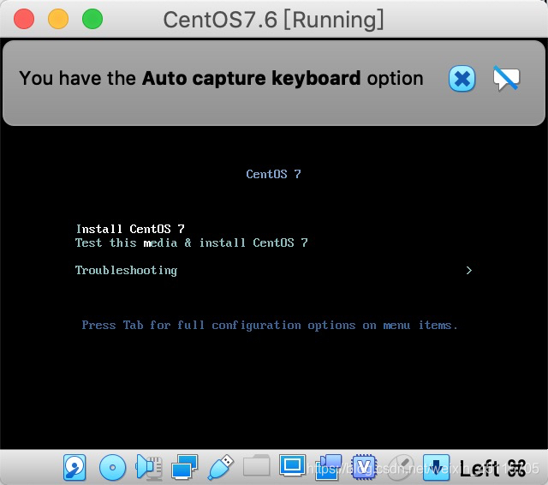Click the don't-show-message-again speech bubble icon
548x485 pixels.
click(506, 78)
